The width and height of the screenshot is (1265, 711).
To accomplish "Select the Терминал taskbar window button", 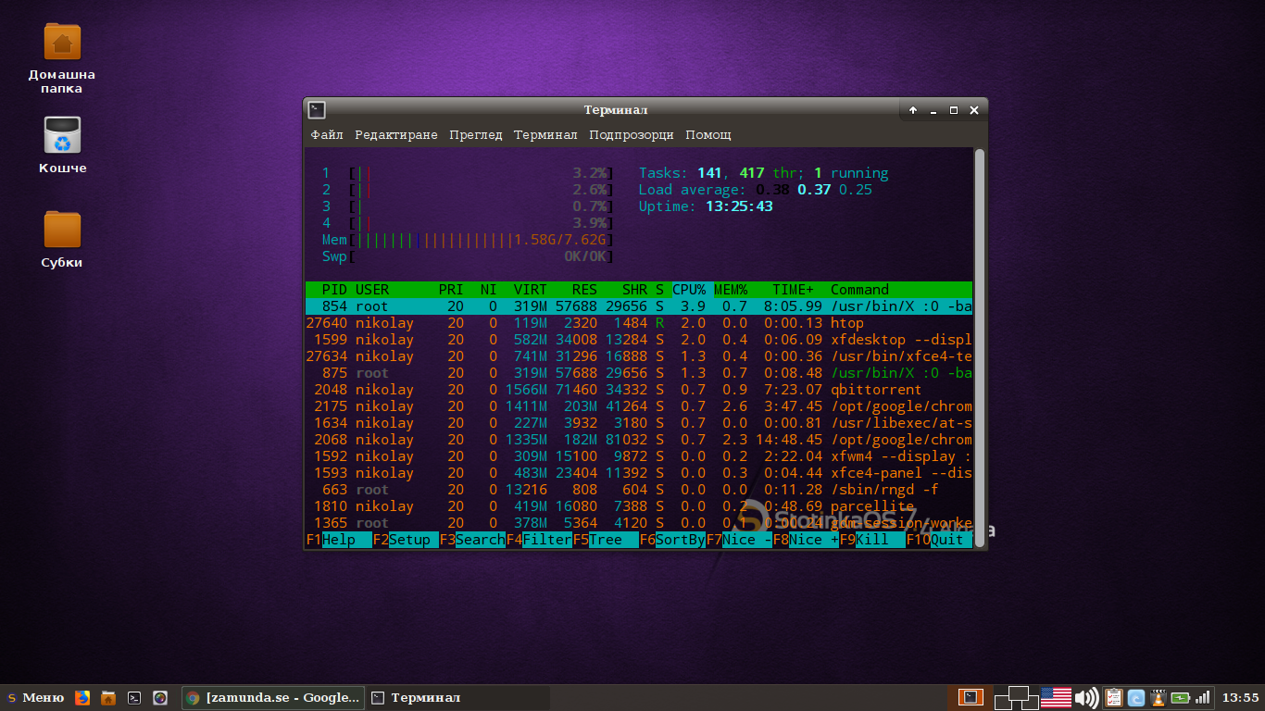I will 457,698.
